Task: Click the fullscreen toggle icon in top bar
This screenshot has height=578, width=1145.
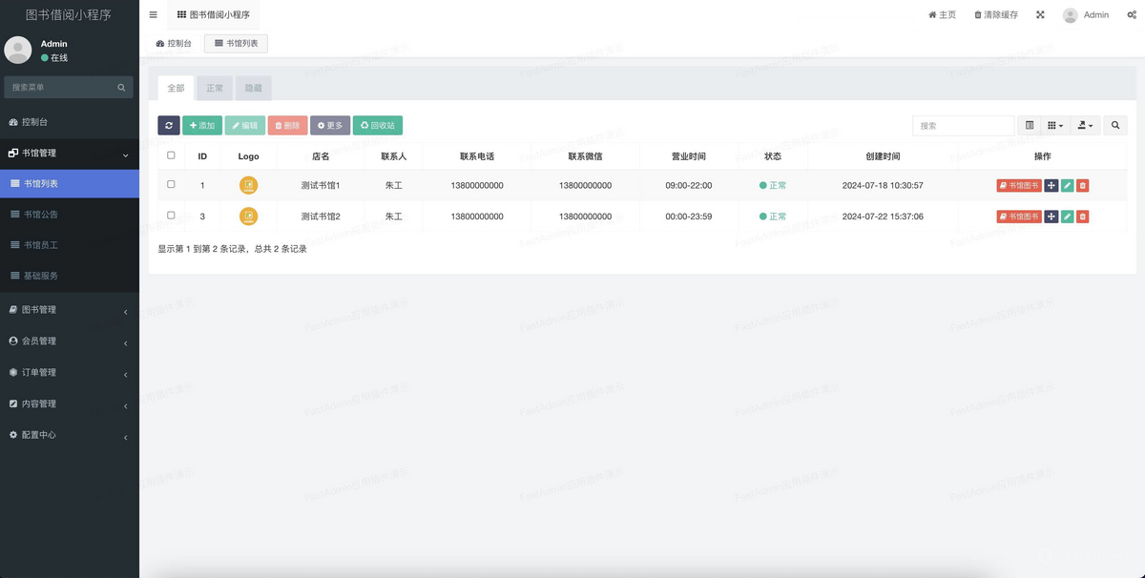Action: 1040,14
